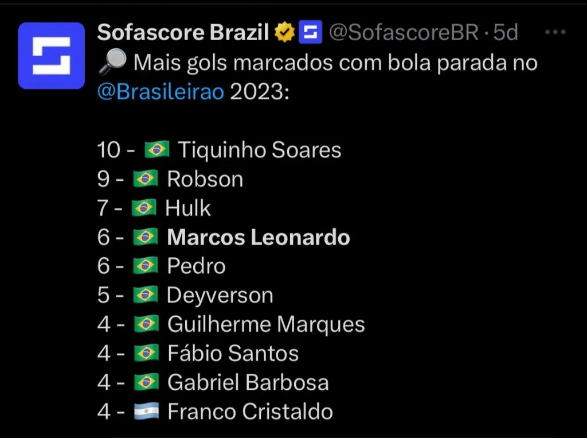Open the @Brasileirao mention link
The image size is (587, 438).
coord(161,92)
